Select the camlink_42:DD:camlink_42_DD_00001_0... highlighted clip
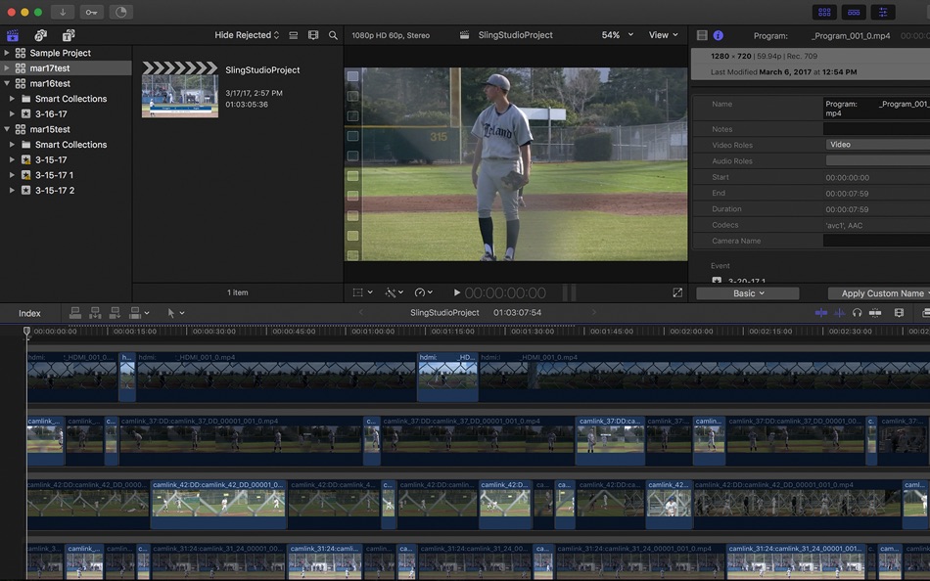The image size is (930, 581). (x=219, y=505)
